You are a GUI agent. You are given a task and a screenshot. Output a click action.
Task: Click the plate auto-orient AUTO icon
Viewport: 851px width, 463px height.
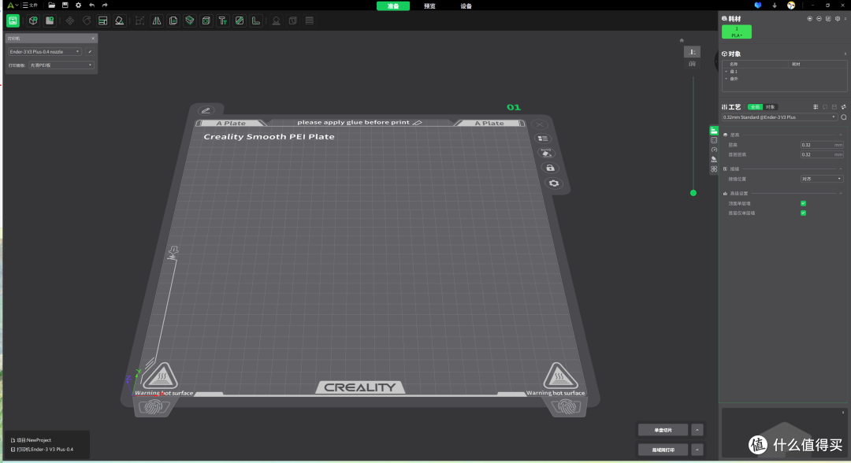coord(546,153)
